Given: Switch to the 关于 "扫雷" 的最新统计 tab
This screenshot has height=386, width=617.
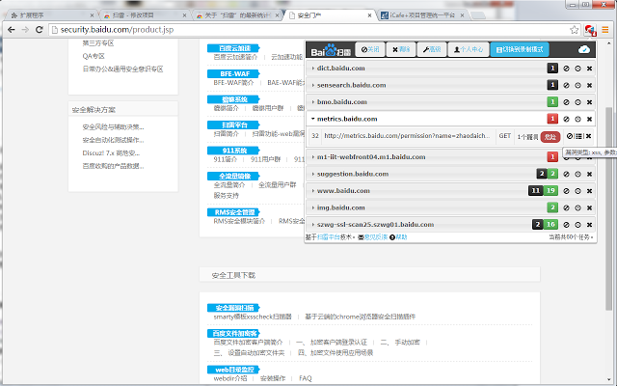Looking at the screenshot, I should coord(236,15).
